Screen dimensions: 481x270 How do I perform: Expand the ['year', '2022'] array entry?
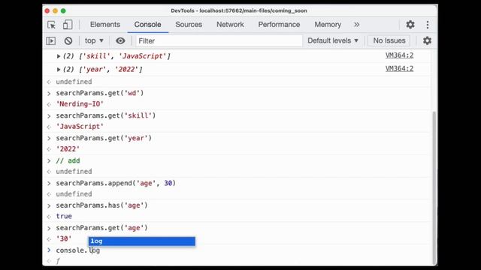point(59,70)
